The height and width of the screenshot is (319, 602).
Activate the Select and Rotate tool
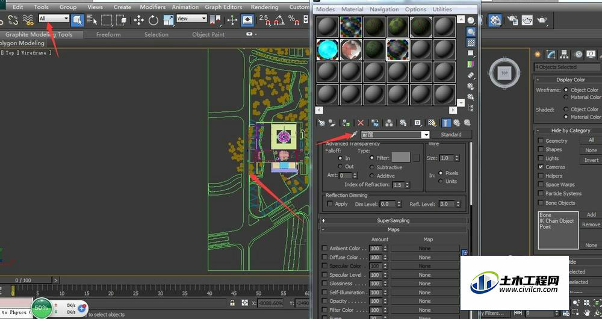[x=153, y=20]
